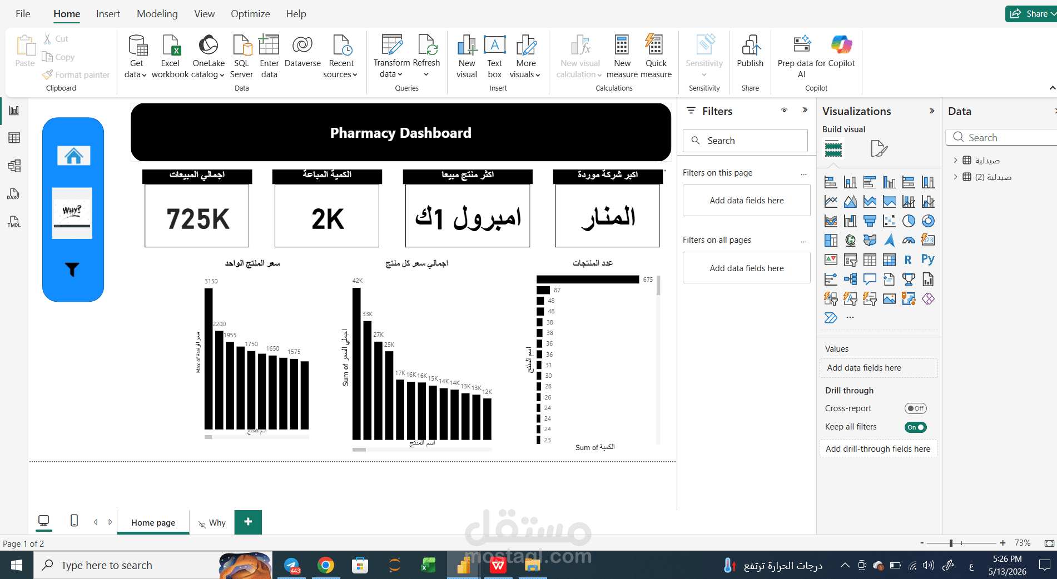Collapse the Visualizations pane
This screenshot has width=1057, height=579.
[x=932, y=111]
